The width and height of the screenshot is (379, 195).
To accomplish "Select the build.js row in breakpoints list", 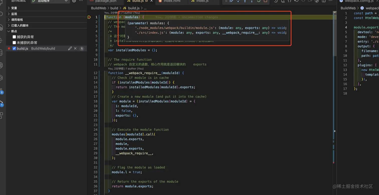I will [x=46, y=49].
